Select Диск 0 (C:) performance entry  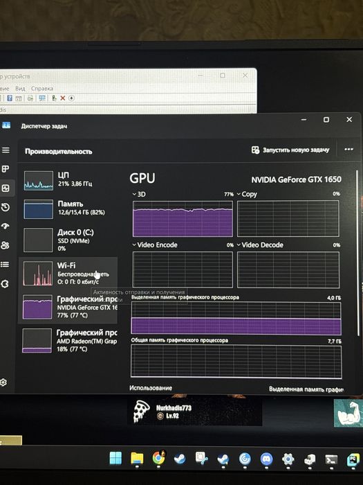[69, 240]
